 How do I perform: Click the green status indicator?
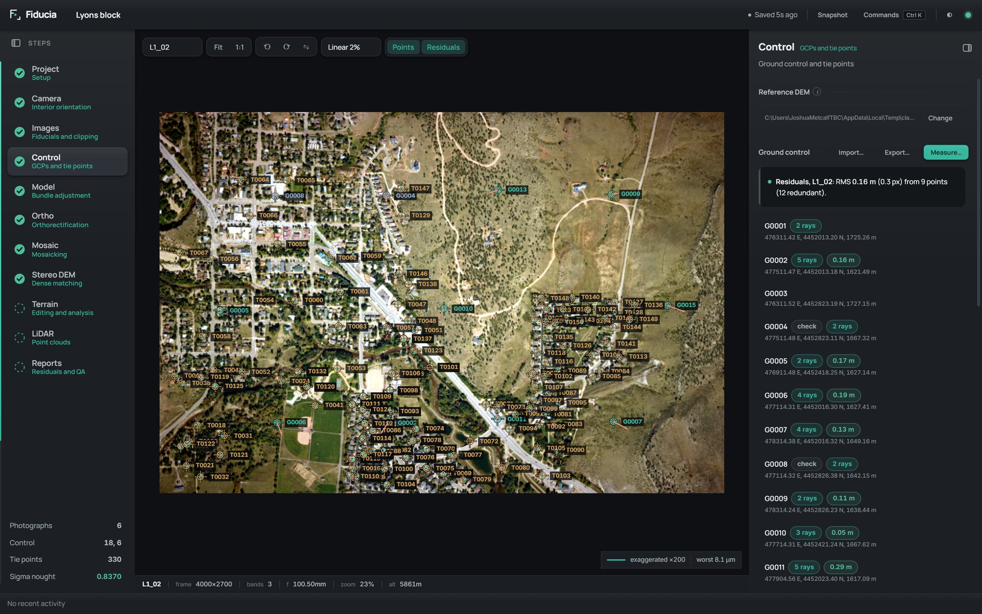[968, 15]
